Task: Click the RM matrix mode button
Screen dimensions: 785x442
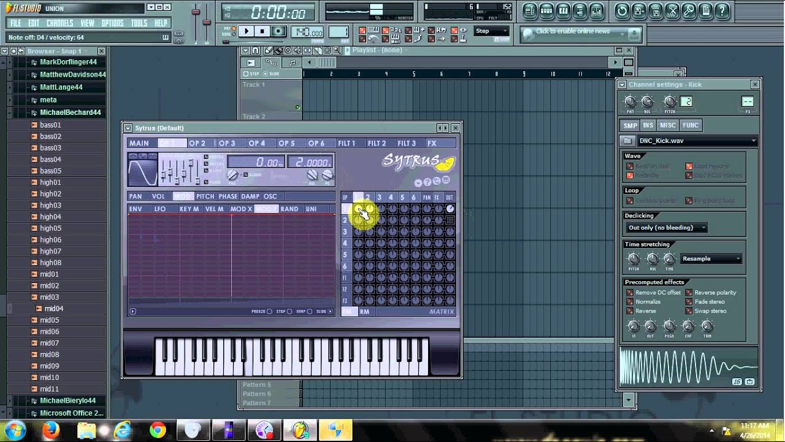Action: (x=365, y=312)
